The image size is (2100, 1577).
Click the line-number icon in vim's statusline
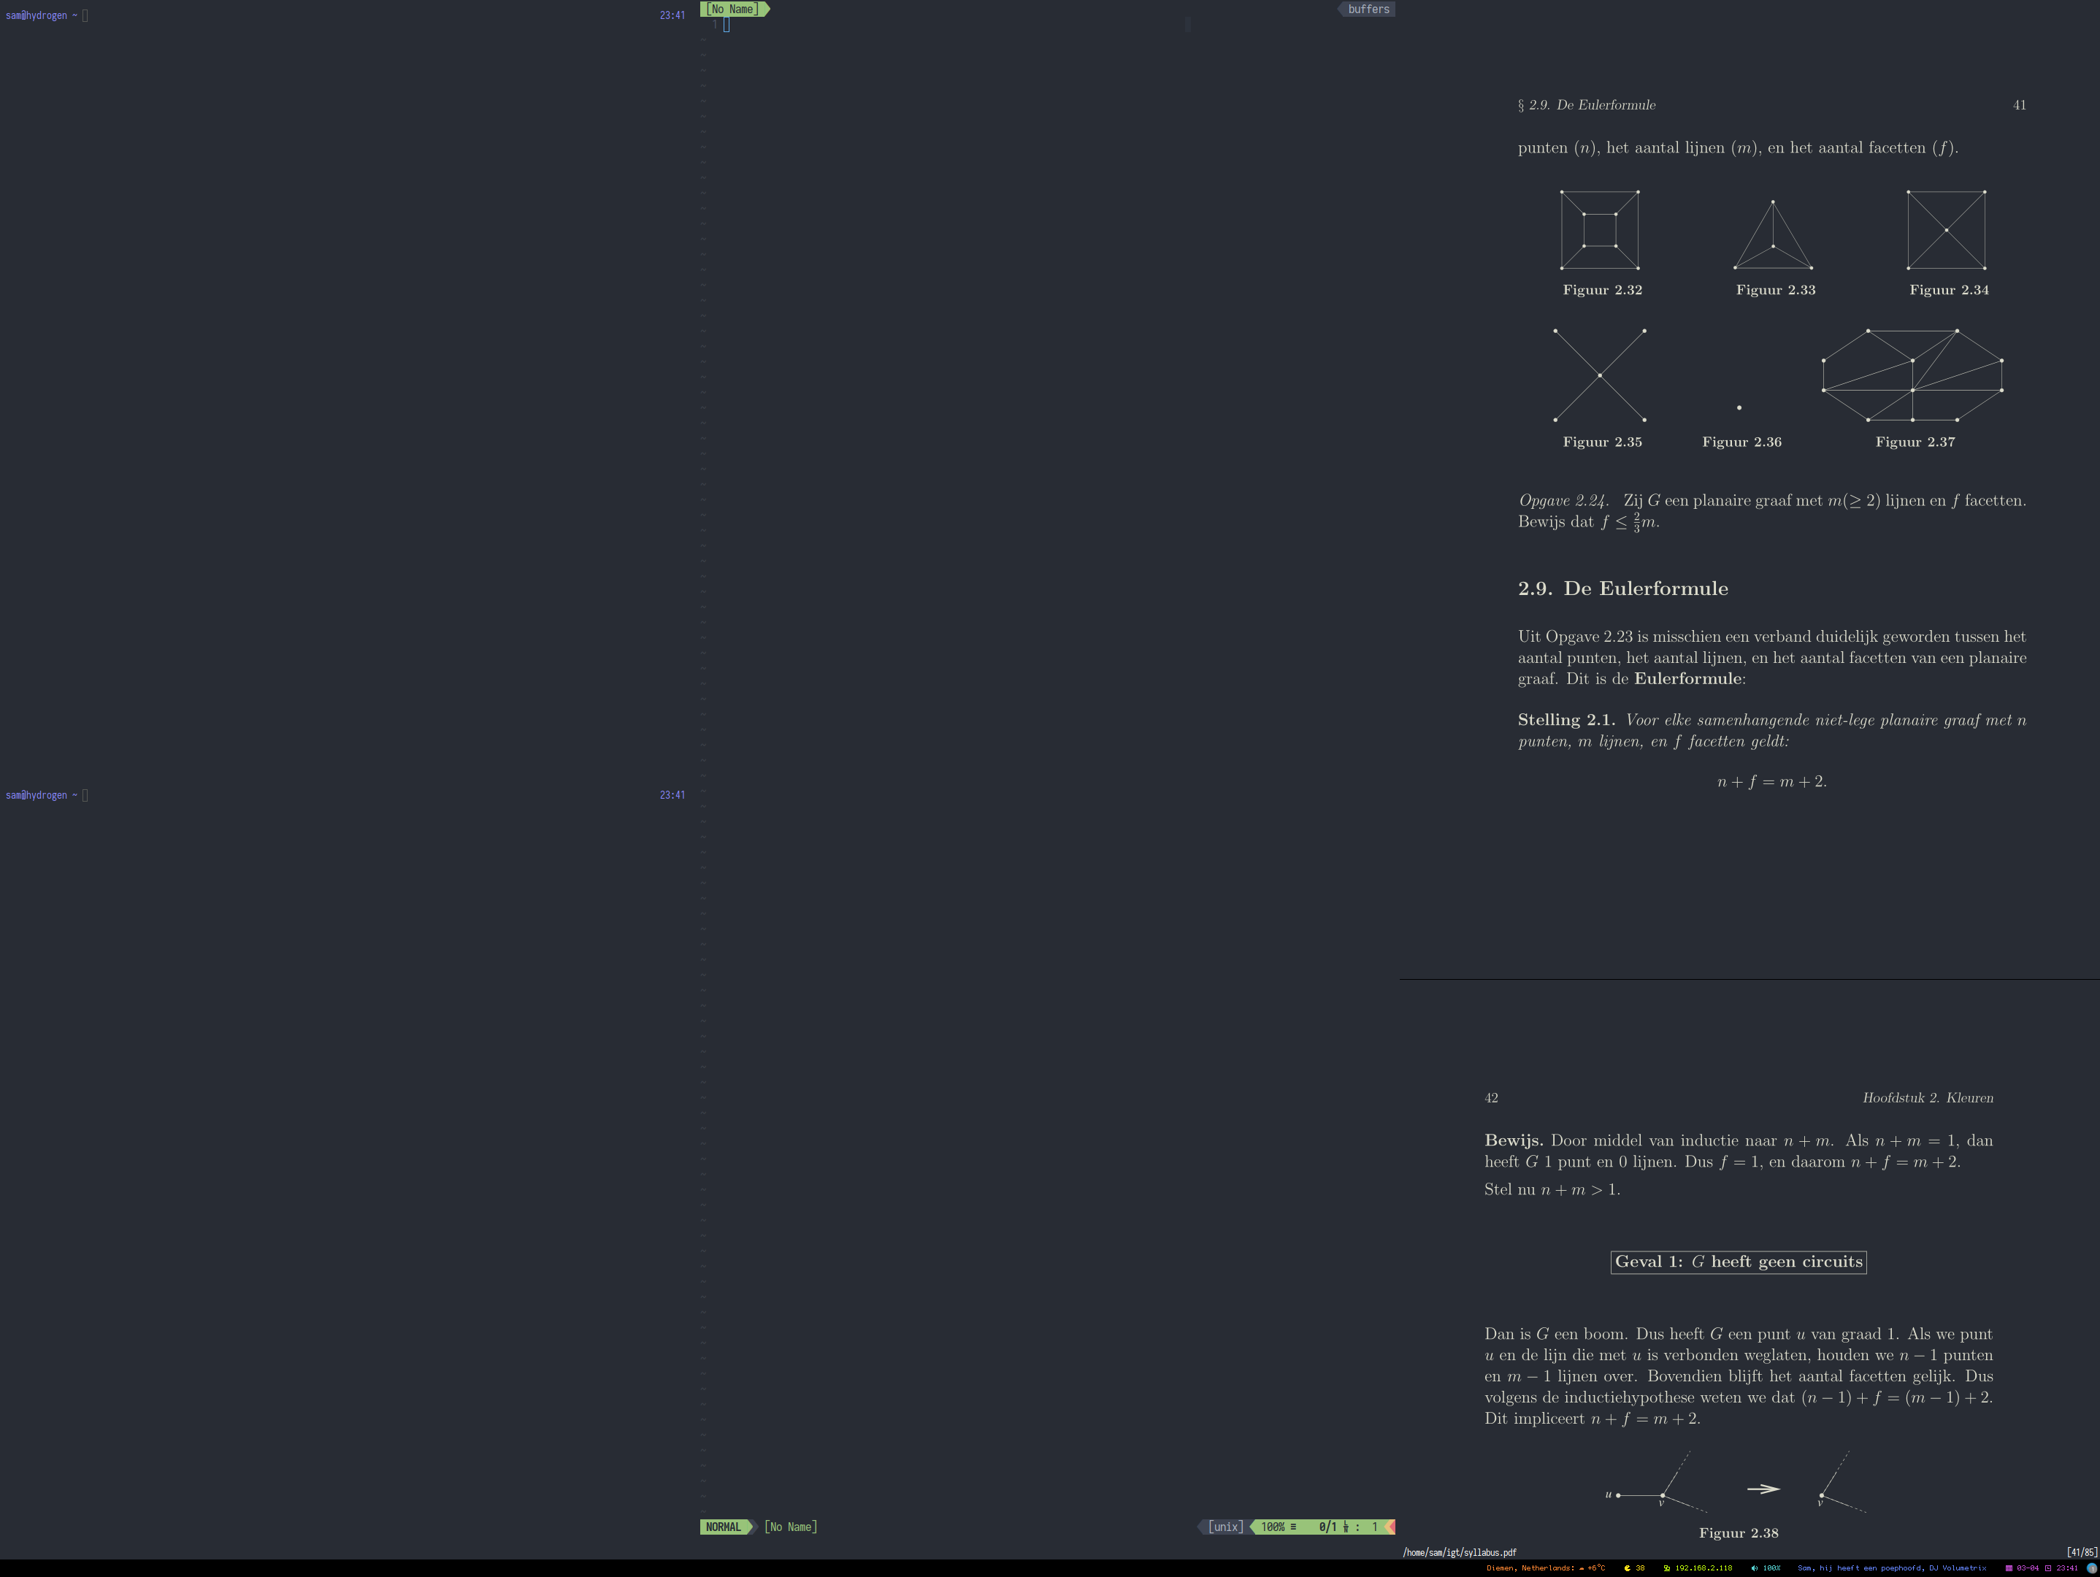point(1346,1527)
